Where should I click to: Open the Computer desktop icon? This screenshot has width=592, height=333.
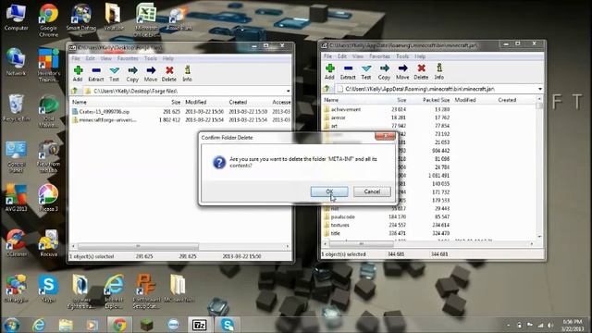click(17, 17)
